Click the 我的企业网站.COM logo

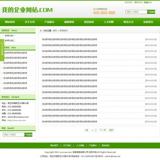[x=27, y=10]
